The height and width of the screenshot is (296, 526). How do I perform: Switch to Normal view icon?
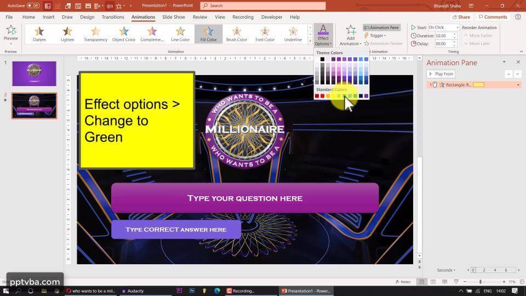point(422,282)
